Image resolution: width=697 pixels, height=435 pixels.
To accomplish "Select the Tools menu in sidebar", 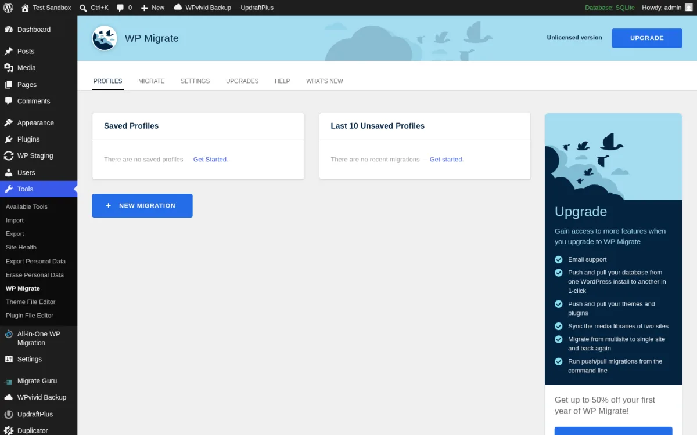I will pyautogui.click(x=38, y=189).
